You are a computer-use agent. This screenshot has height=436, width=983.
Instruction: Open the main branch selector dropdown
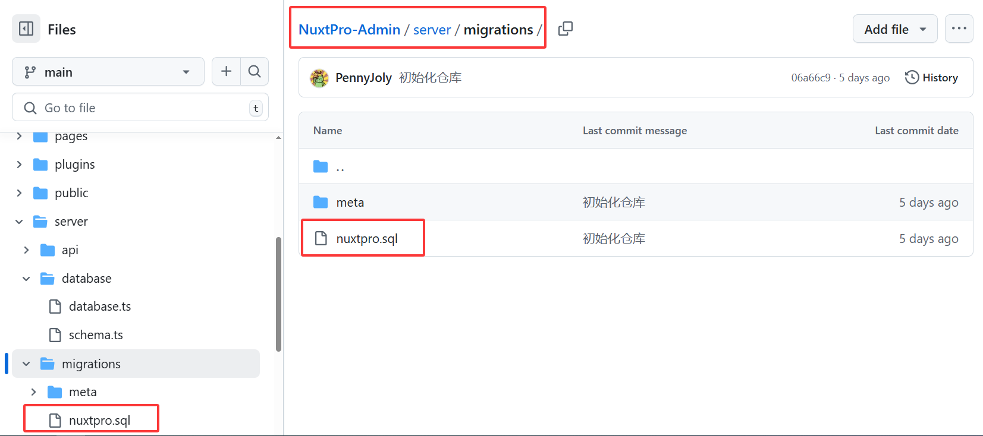click(x=108, y=72)
